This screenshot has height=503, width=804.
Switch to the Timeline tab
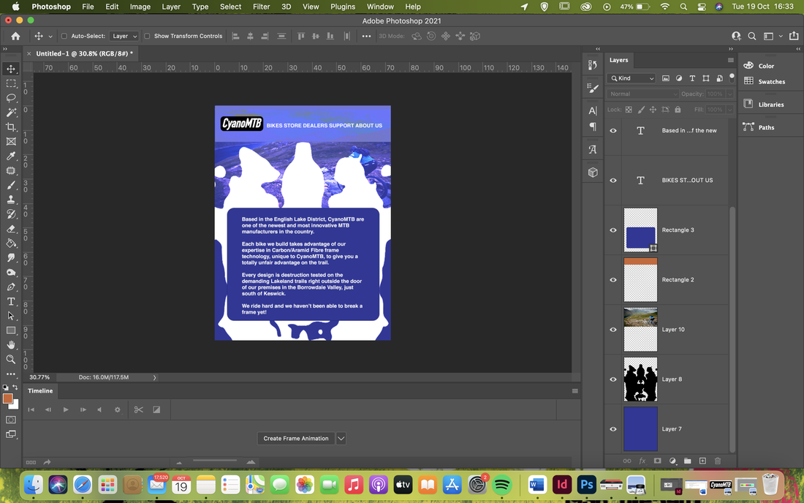pos(40,390)
